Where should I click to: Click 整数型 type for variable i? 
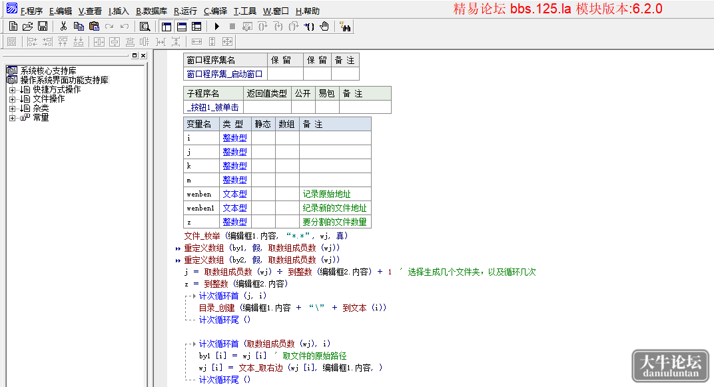tap(234, 137)
